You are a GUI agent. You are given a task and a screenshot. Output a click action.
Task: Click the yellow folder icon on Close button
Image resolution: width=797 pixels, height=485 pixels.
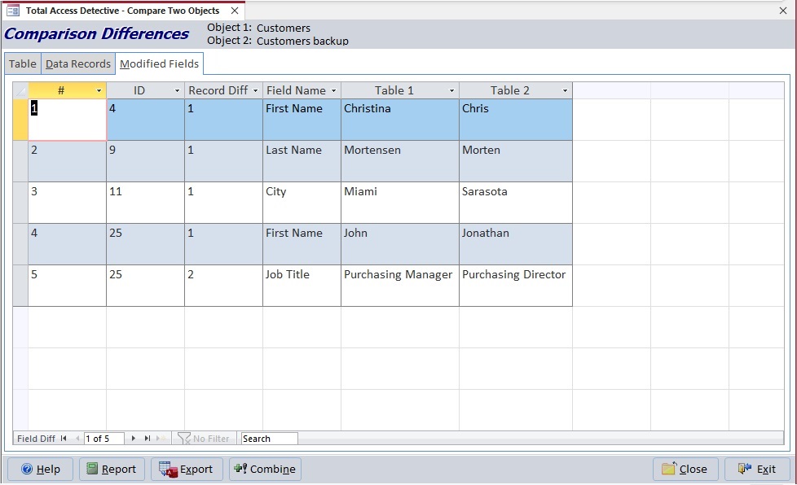[670, 469]
